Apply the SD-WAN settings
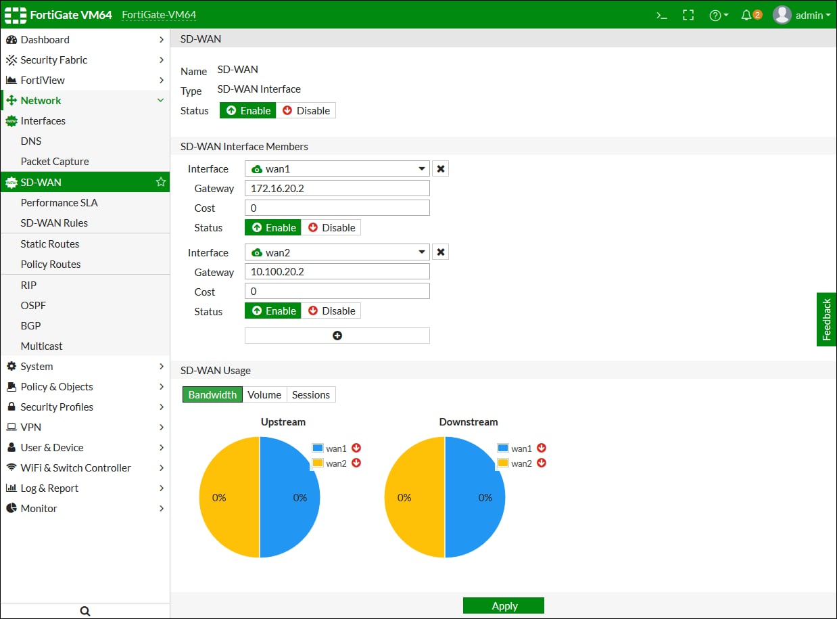This screenshot has width=837, height=619. click(x=504, y=606)
